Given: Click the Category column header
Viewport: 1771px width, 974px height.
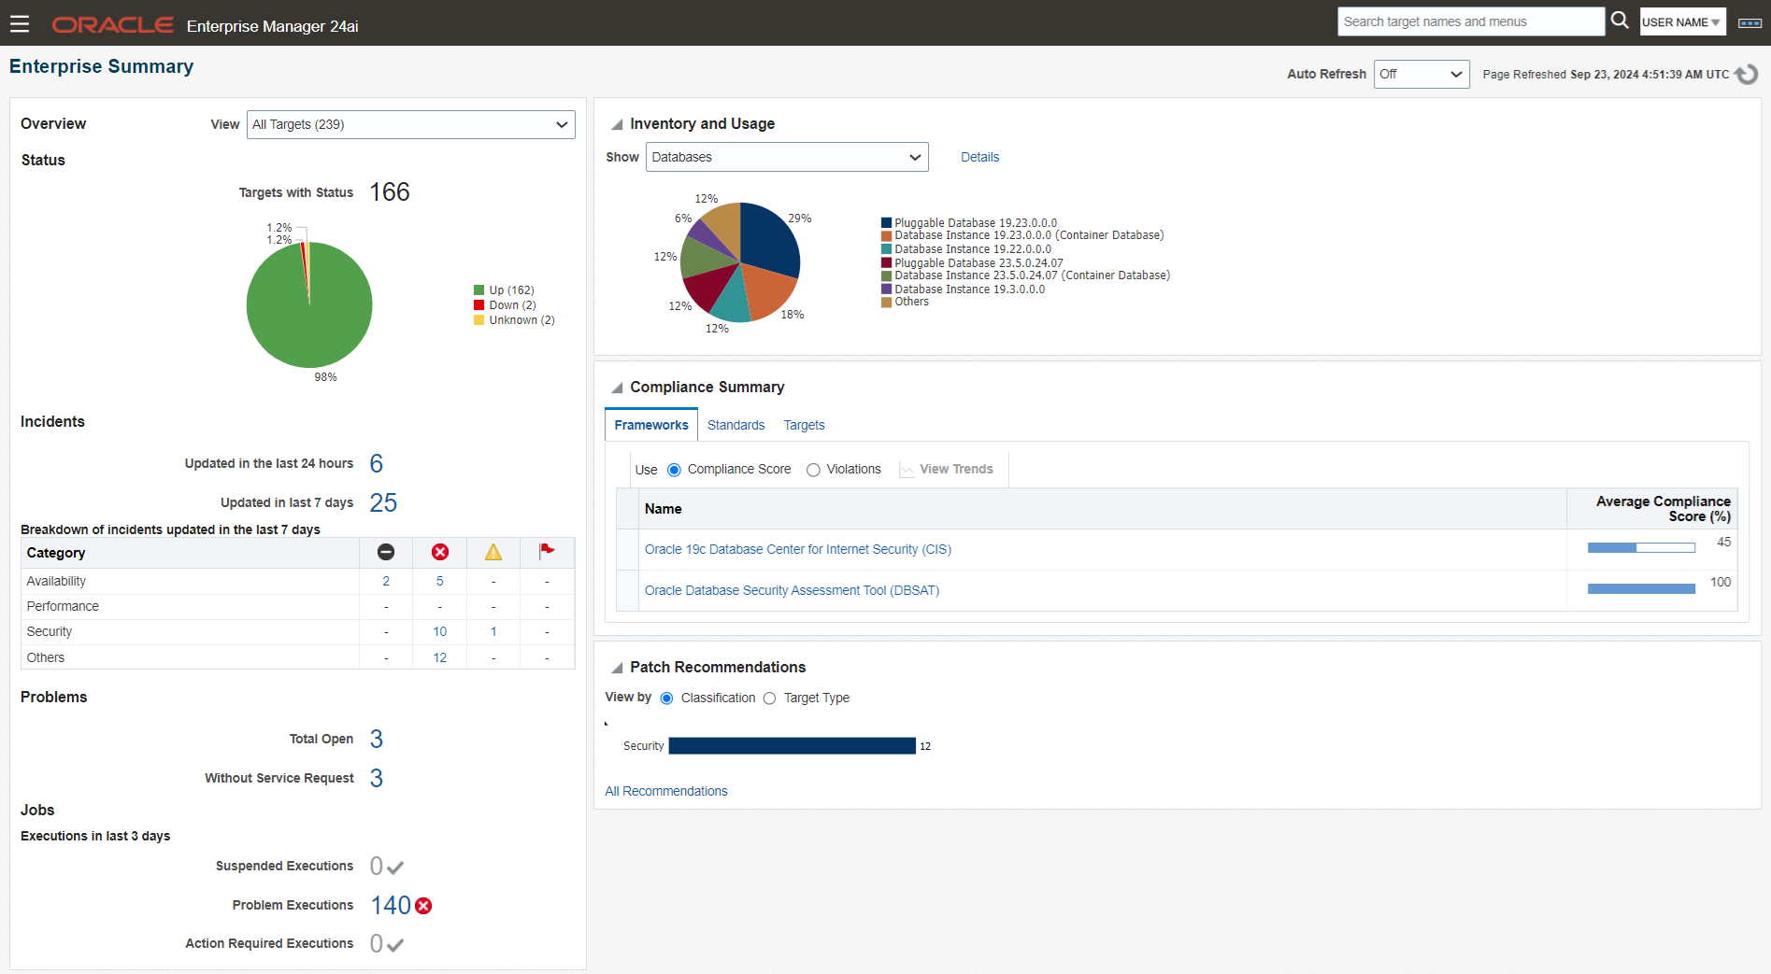Looking at the screenshot, I should point(191,553).
